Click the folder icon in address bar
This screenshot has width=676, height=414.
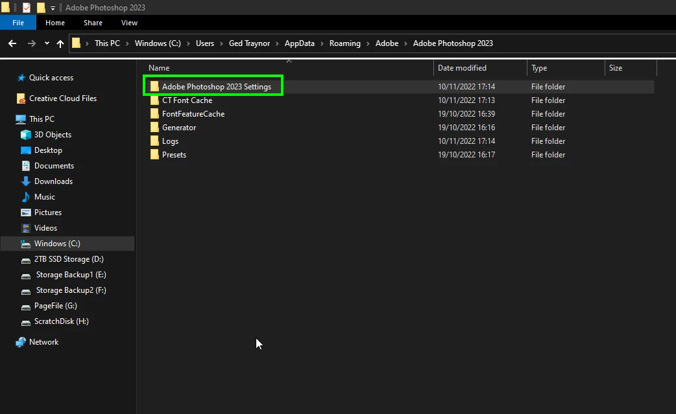point(77,43)
